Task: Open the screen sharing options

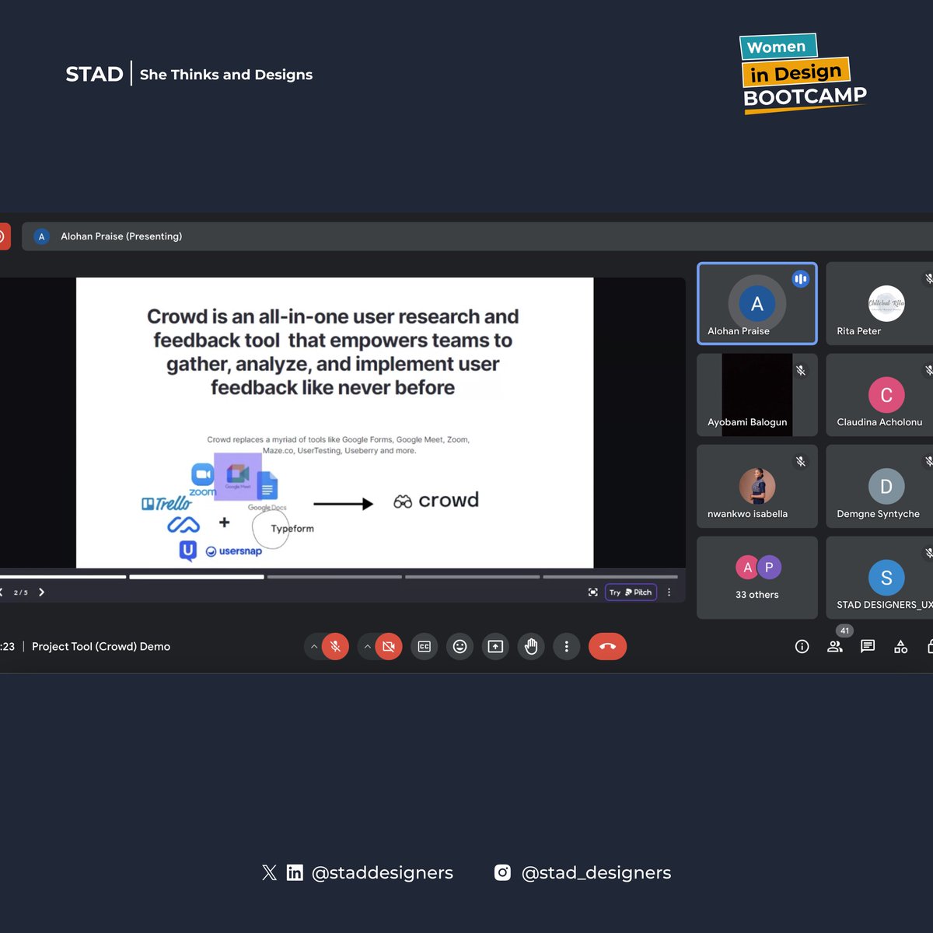Action: [x=495, y=646]
